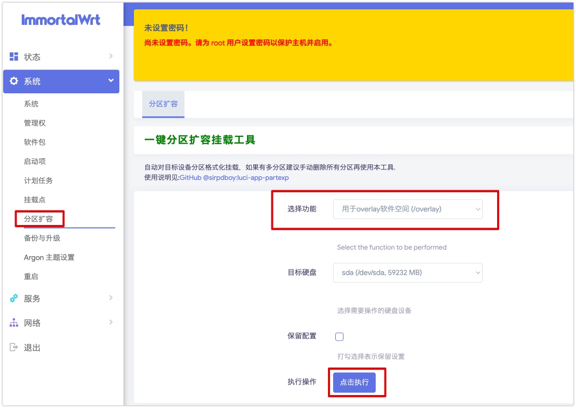Click the 服务 services icon
This screenshot has height=408, width=576.
(x=13, y=298)
